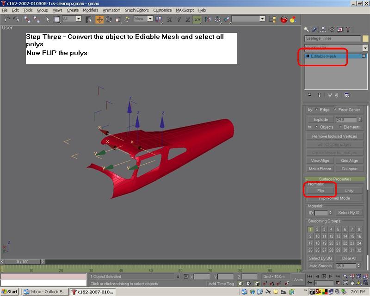Expand the Editable Mesh stack entry
Viewport: 370px width, 296px height.
pos(308,56)
